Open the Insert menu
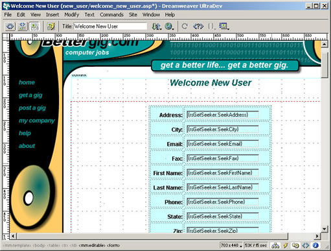This screenshot has width=331, height=251. pyautogui.click(x=52, y=15)
